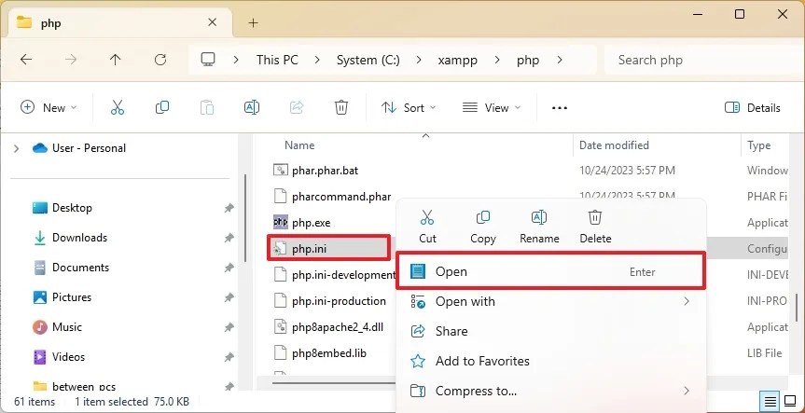Image resolution: width=805 pixels, height=413 pixels.
Task: Open the Sort dropdown menu
Action: (409, 108)
